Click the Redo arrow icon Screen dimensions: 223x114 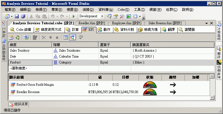point(62,16)
